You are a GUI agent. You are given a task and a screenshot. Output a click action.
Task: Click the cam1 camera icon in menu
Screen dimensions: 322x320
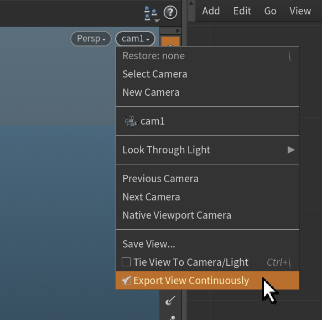(130, 121)
